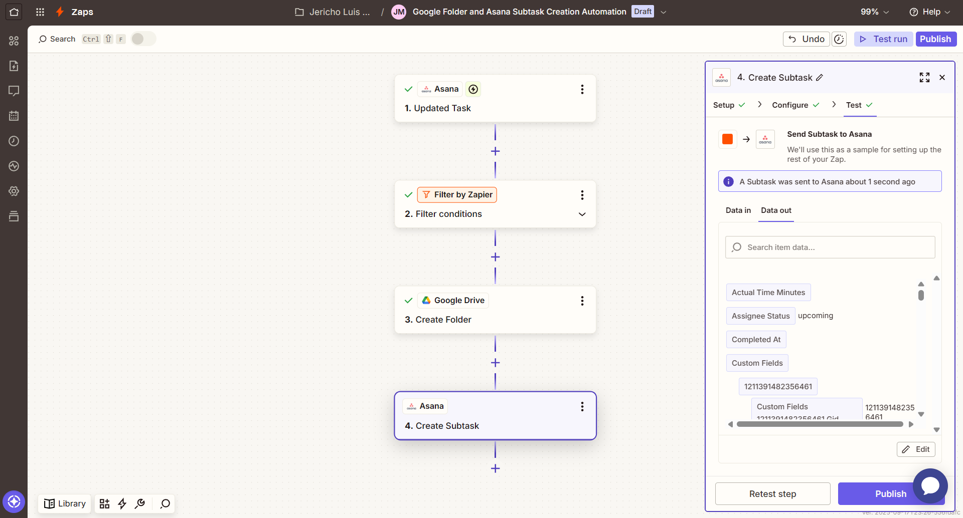Open dropdown next to Draft badge

[x=664, y=13]
